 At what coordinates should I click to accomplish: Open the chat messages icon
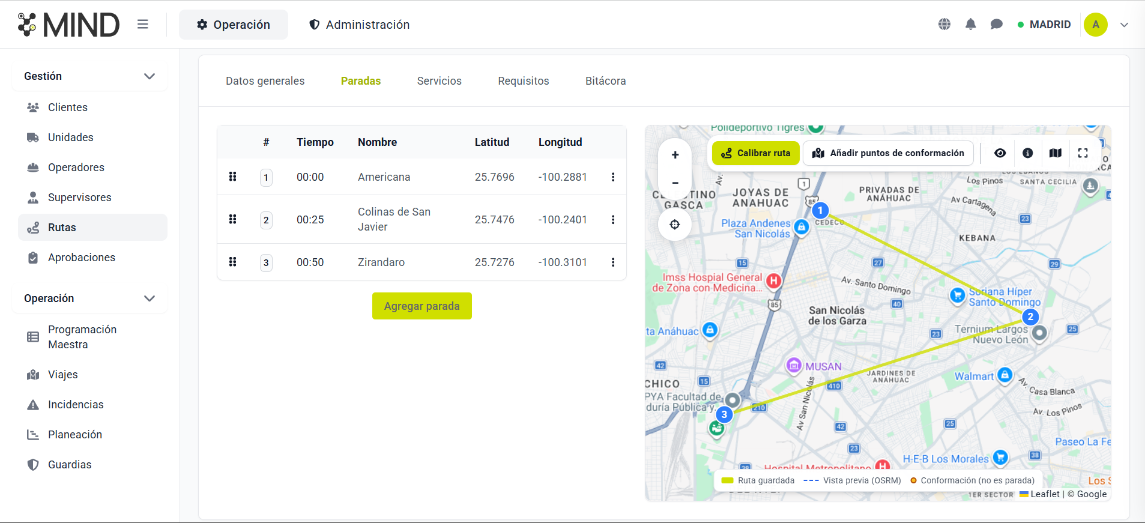coord(996,25)
